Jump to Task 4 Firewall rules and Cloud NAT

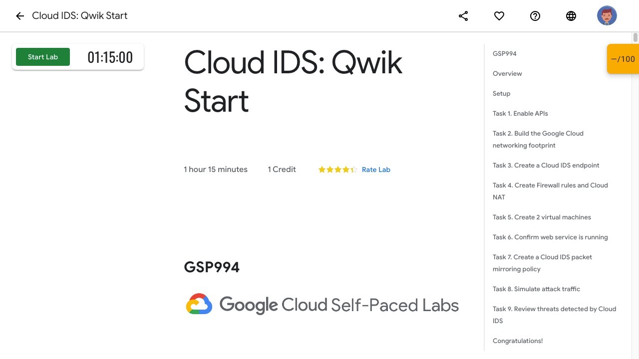point(550,191)
